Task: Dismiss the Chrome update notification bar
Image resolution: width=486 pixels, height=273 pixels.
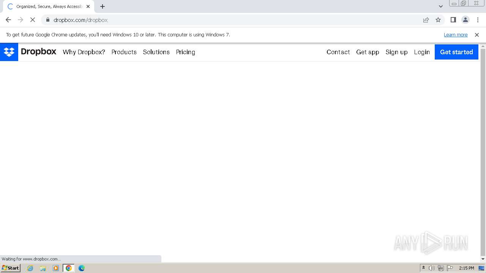Action: (477, 35)
